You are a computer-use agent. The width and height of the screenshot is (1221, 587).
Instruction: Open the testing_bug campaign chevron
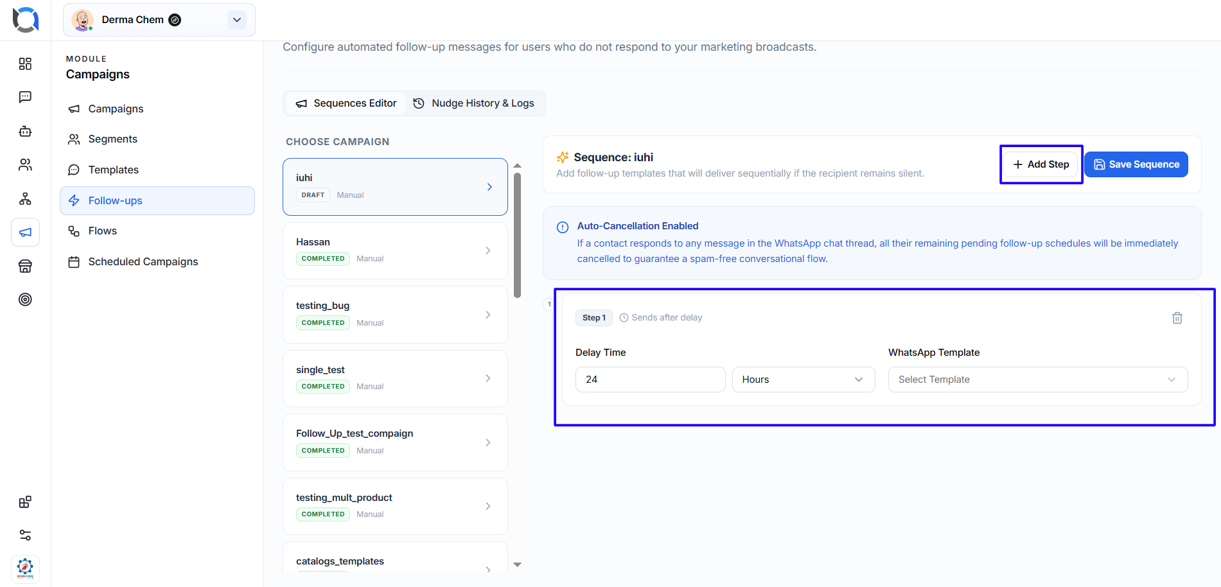[488, 315]
